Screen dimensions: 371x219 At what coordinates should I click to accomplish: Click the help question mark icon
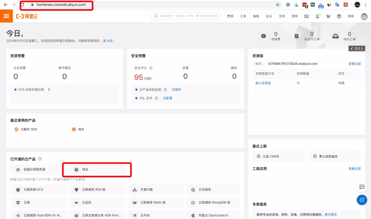pos(339,16)
